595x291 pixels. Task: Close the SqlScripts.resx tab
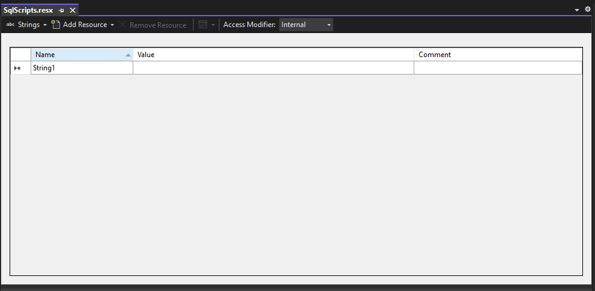click(73, 11)
